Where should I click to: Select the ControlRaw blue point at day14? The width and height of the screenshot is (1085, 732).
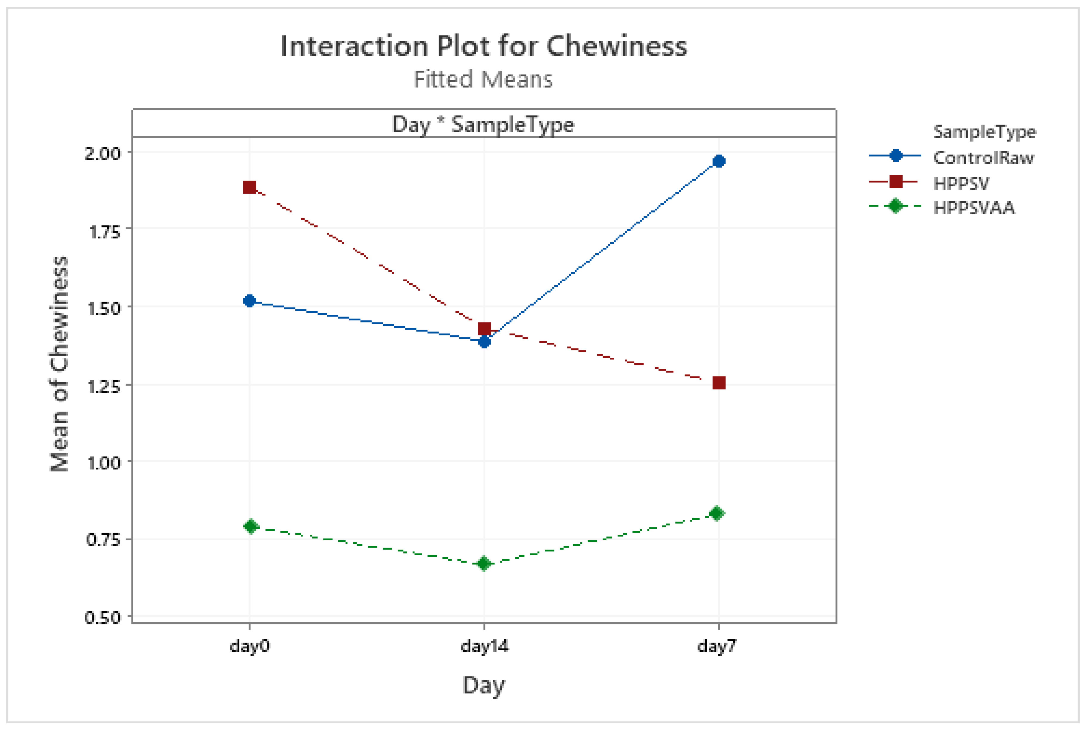coord(485,342)
